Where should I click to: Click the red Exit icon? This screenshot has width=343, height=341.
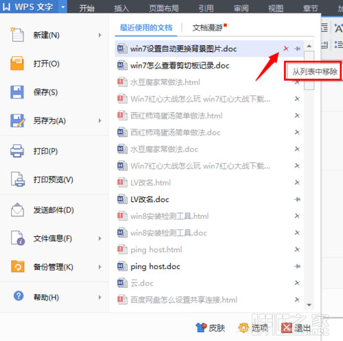pos(287,328)
